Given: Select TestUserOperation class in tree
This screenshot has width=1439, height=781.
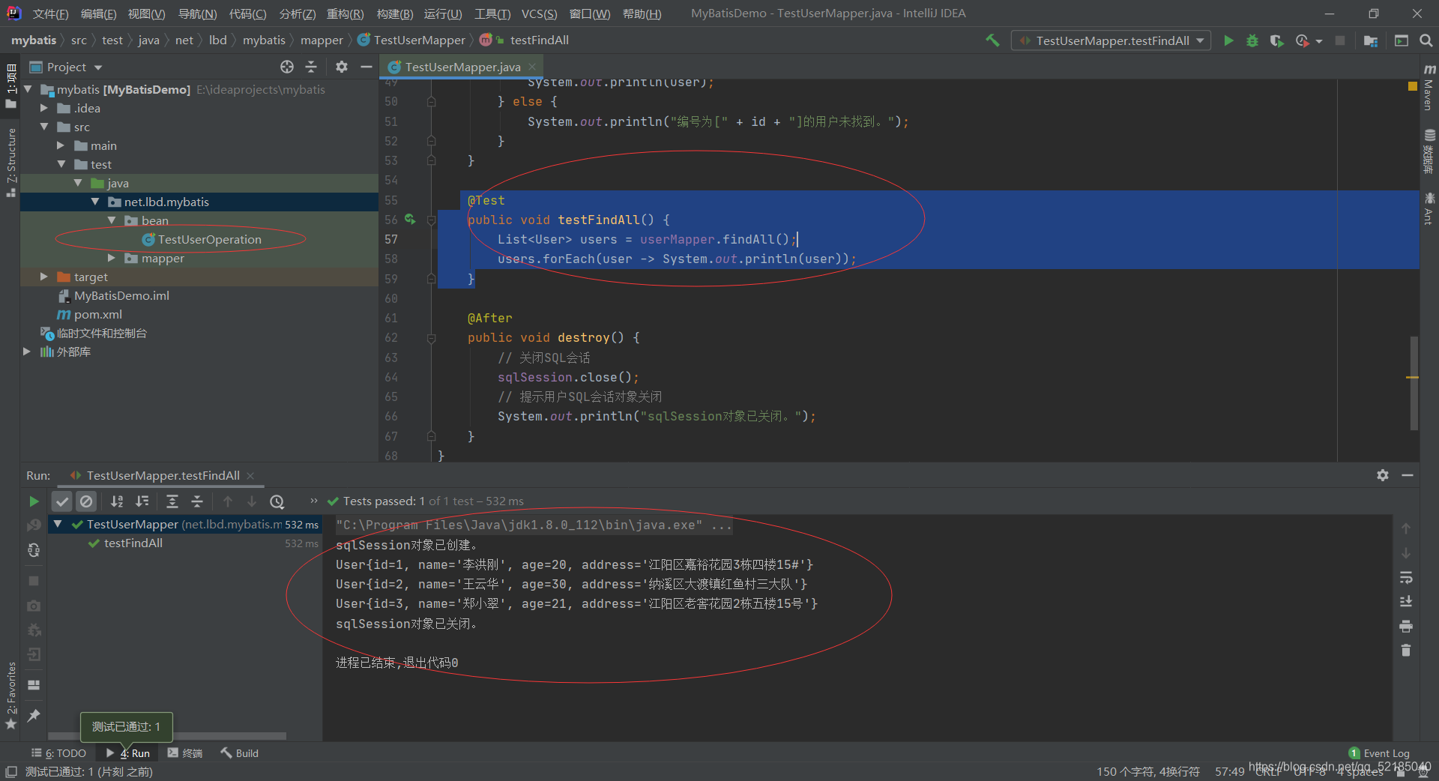Looking at the screenshot, I should (x=201, y=239).
